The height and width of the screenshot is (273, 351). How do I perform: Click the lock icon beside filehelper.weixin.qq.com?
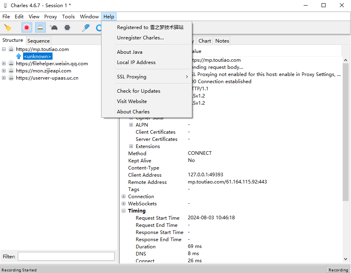pos(11,64)
